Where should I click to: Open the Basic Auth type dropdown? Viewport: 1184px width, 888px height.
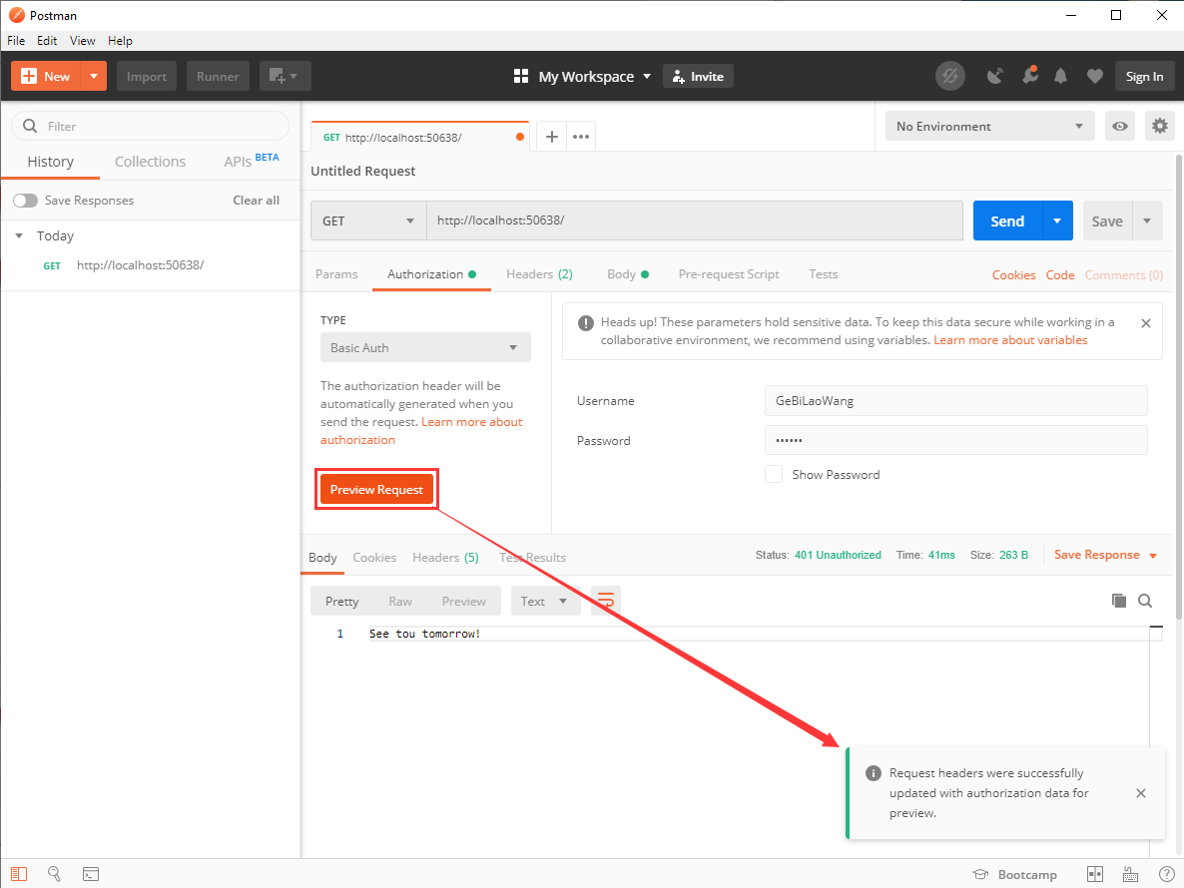(424, 347)
